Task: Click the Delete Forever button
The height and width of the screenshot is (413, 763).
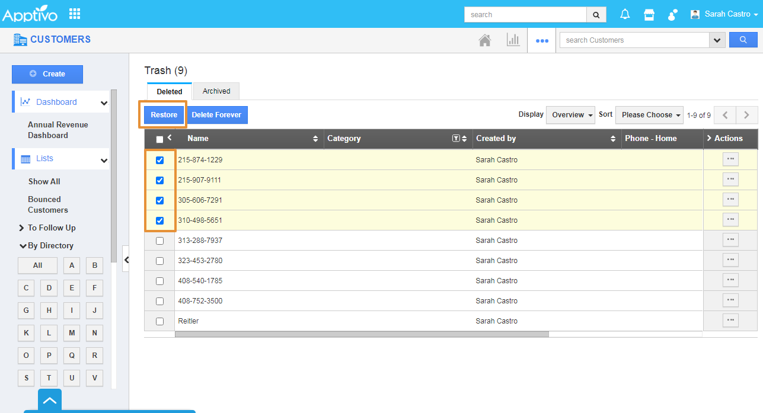Action: [x=216, y=115]
